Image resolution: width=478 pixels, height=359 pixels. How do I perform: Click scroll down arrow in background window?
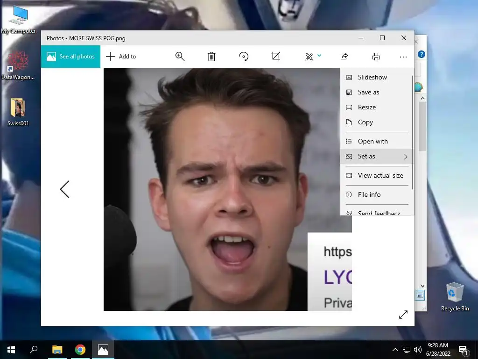click(422, 286)
